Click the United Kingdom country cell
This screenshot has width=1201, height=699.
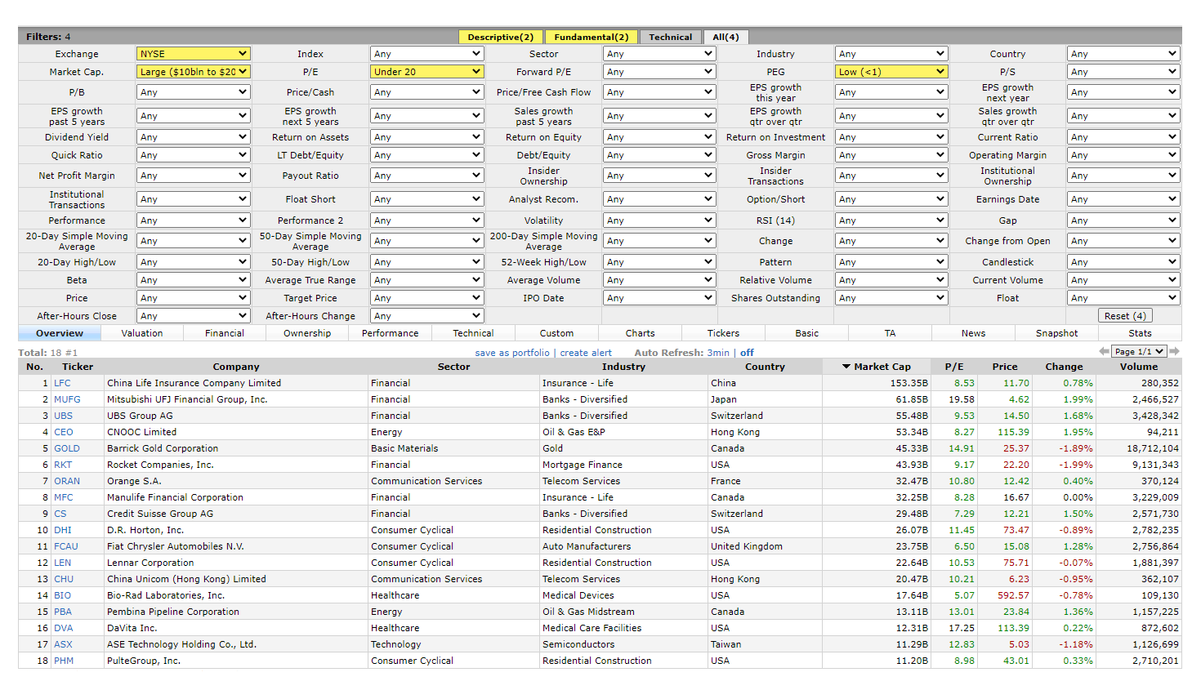pos(747,546)
